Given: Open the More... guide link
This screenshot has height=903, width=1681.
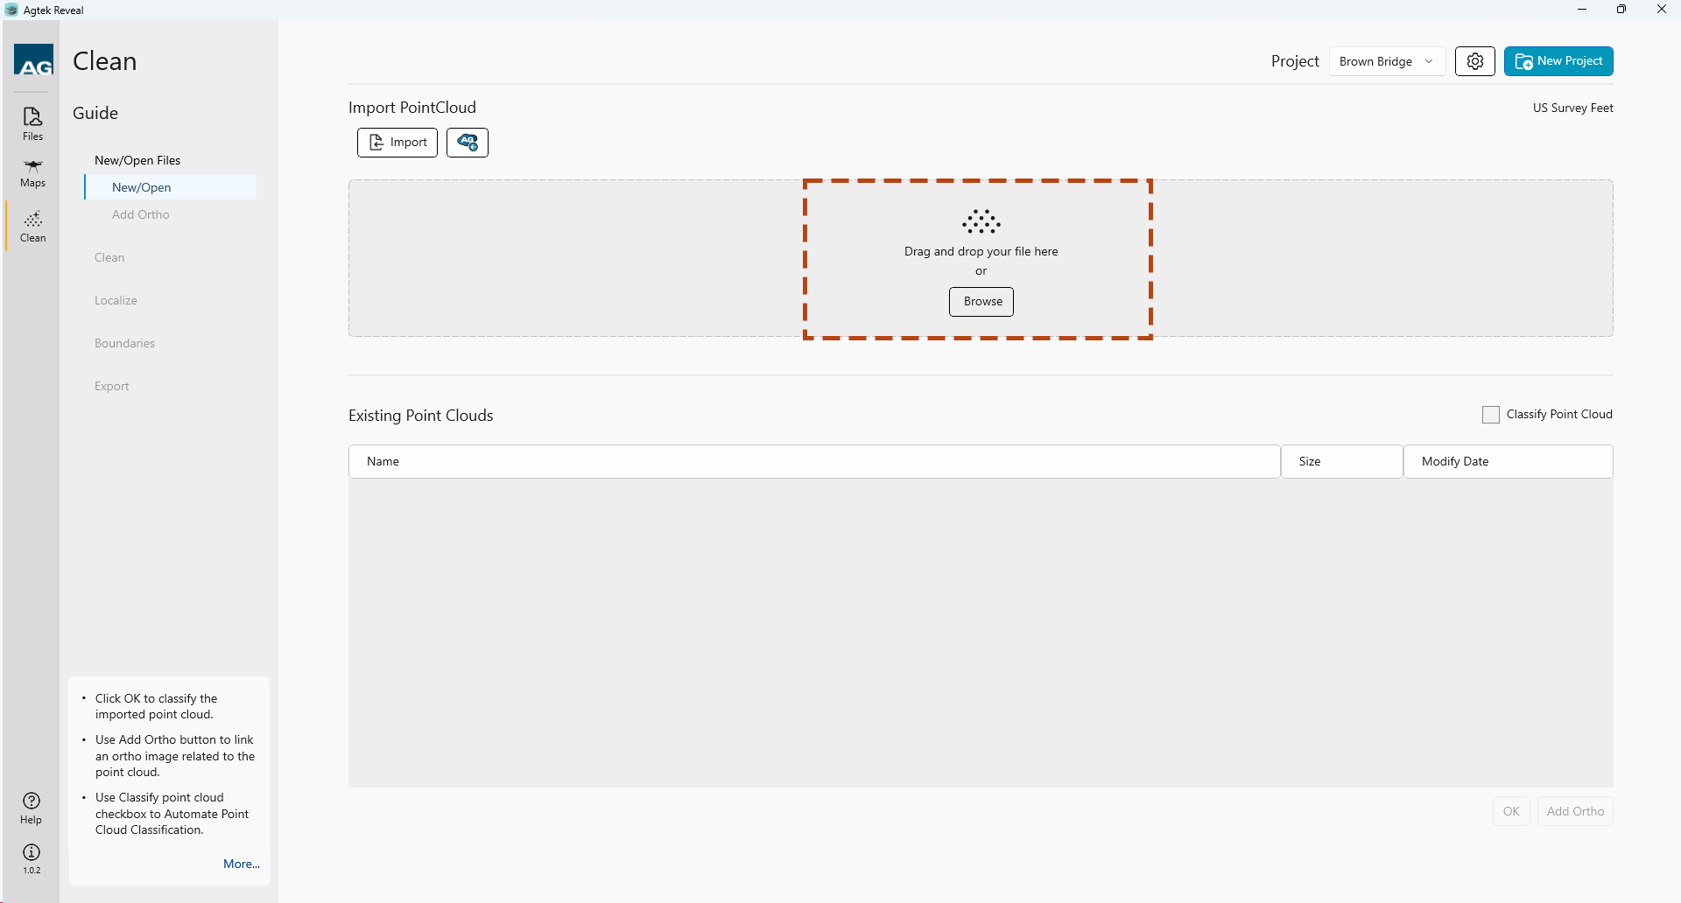Looking at the screenshot, I should click(x=241, y=864).
